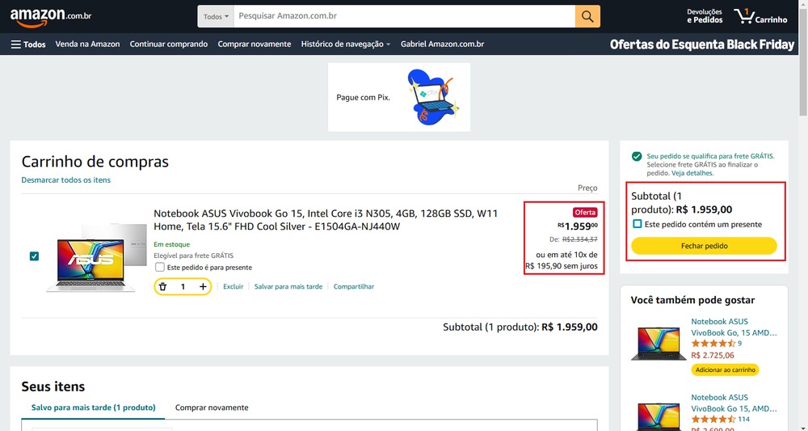Open the Todos hamburger menu
808x431 pixels.
point(28,44)
